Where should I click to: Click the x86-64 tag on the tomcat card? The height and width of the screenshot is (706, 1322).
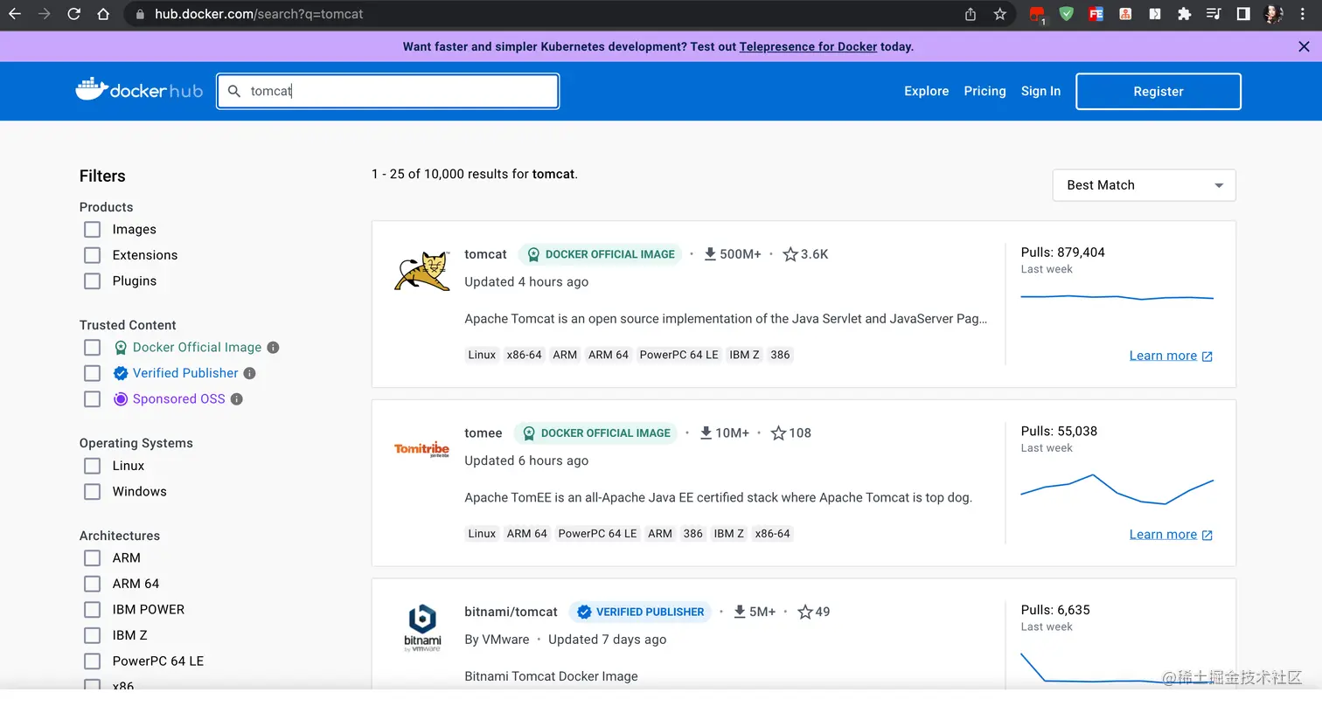click(x=524, y=355)
